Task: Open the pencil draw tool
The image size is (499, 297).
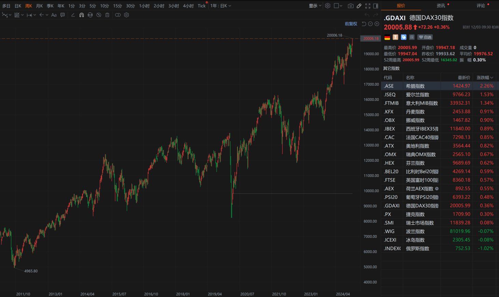Action: point(359,6)
